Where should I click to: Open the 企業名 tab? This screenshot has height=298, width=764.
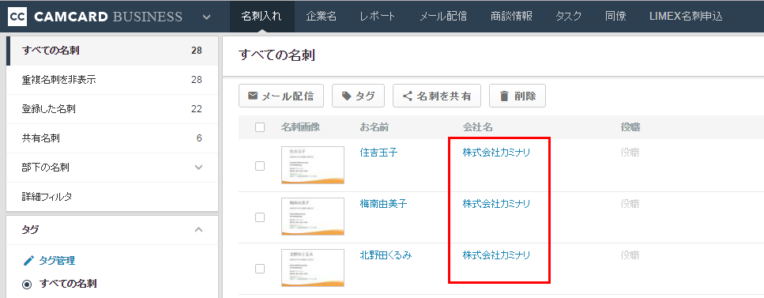tap(321, 17)
